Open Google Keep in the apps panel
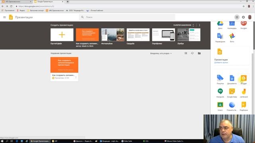 pyautogui.click(x=232, y=93)
